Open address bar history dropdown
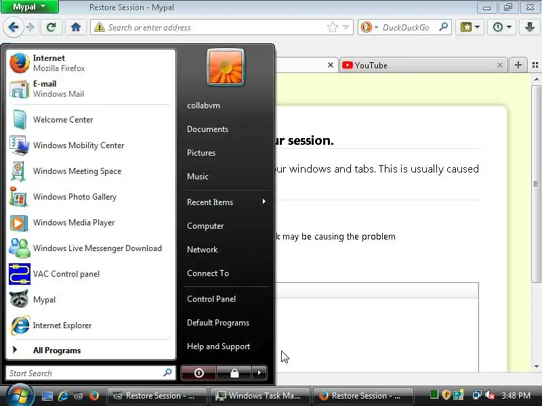 (x=346, y=27)
